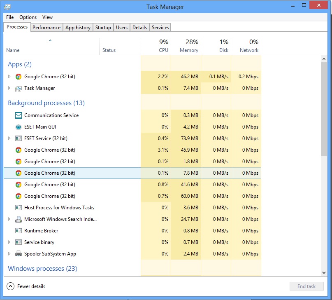
Task: Sort by the Name column header
Action: (51, 47)
